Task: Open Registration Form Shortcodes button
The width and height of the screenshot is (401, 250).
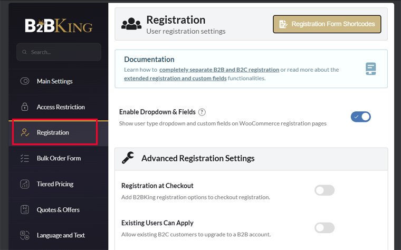Action: click(x=327, y=24)
